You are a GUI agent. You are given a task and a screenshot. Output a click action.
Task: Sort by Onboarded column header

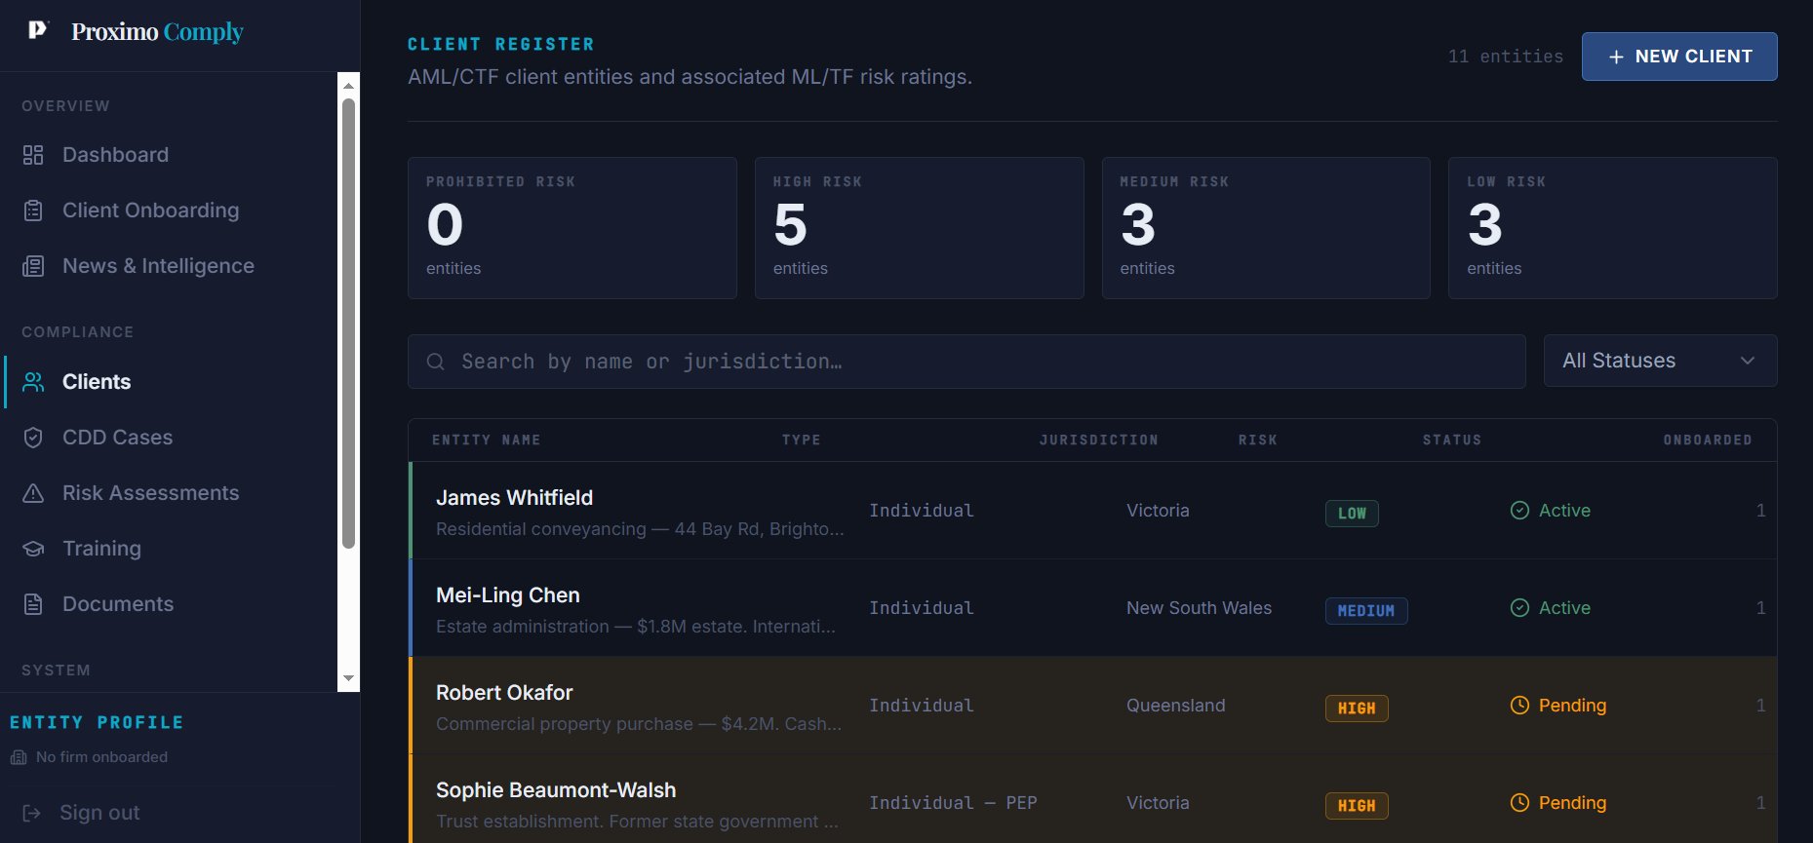click(1707, 441)
